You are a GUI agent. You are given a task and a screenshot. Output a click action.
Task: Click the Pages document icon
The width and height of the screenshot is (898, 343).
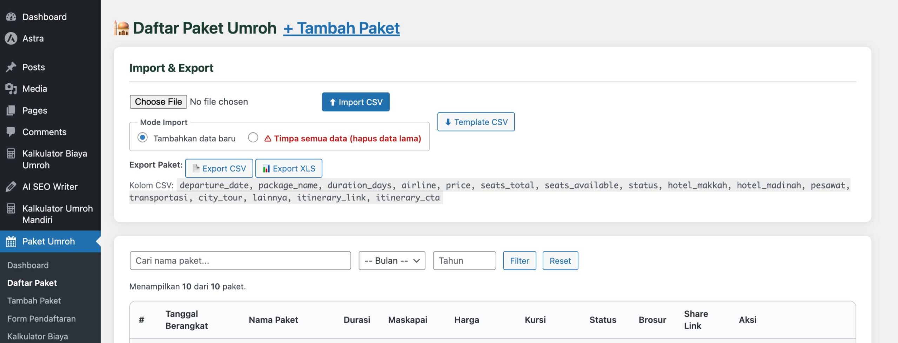coord(11,110)
